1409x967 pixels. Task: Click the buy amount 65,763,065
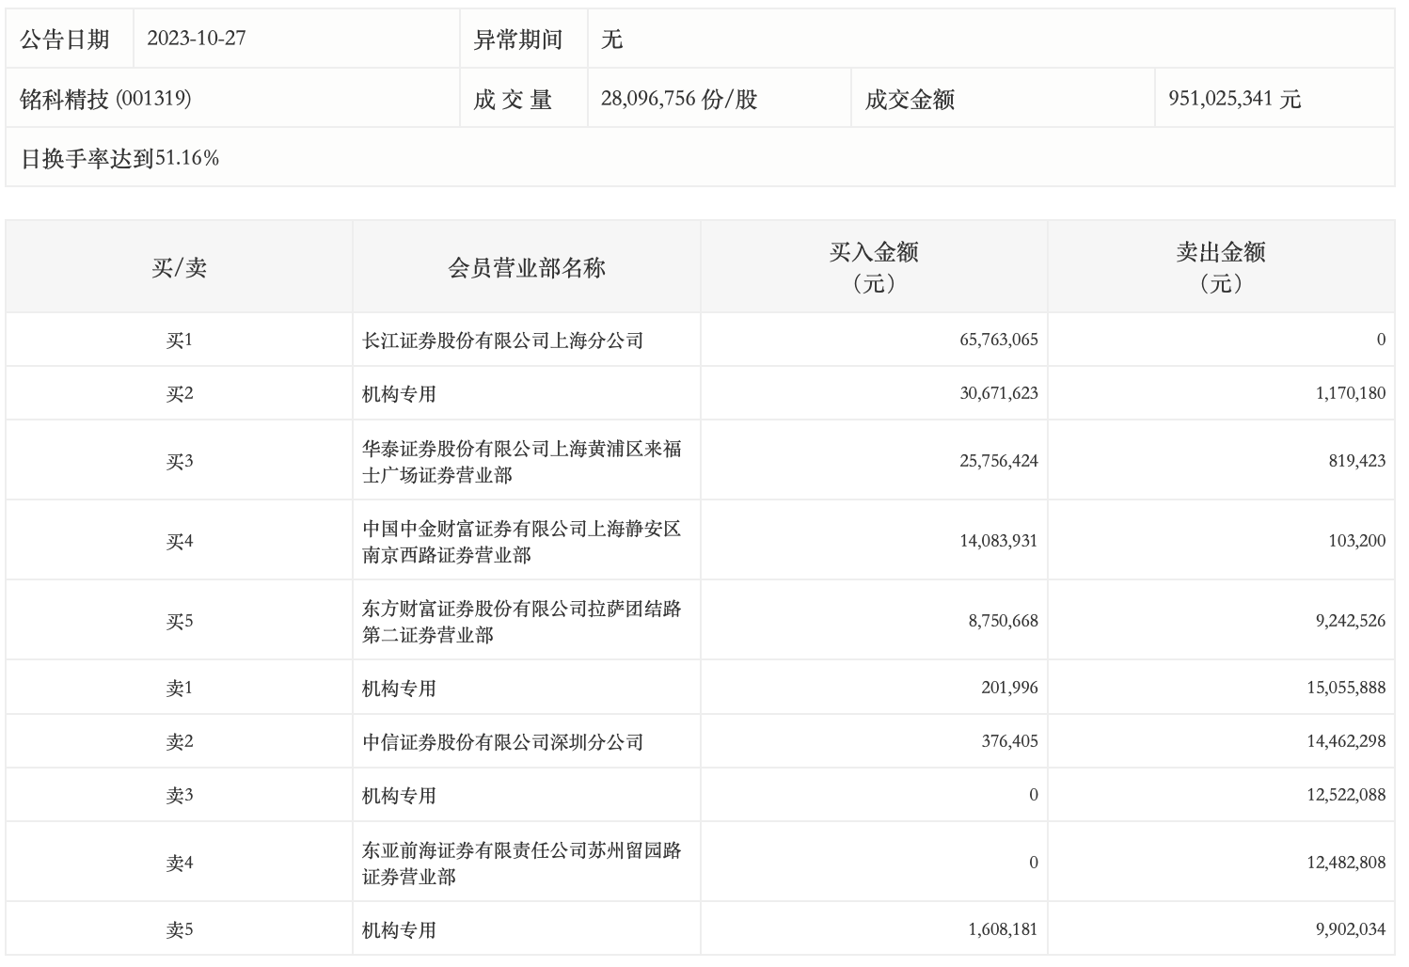click(x=998, y=340)
